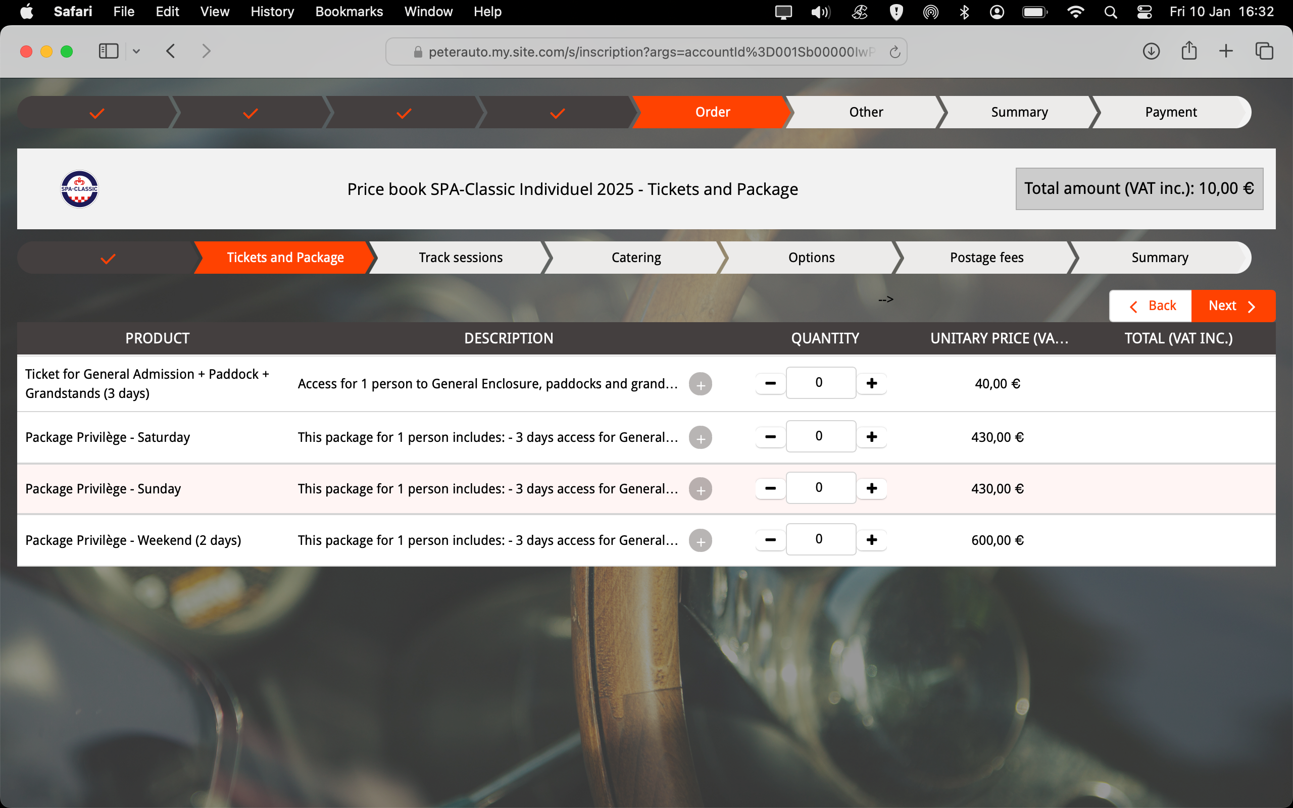The image size is (1293, 808).
Task: Switch to the Track sessions step
Action: (x=460, y=258)
